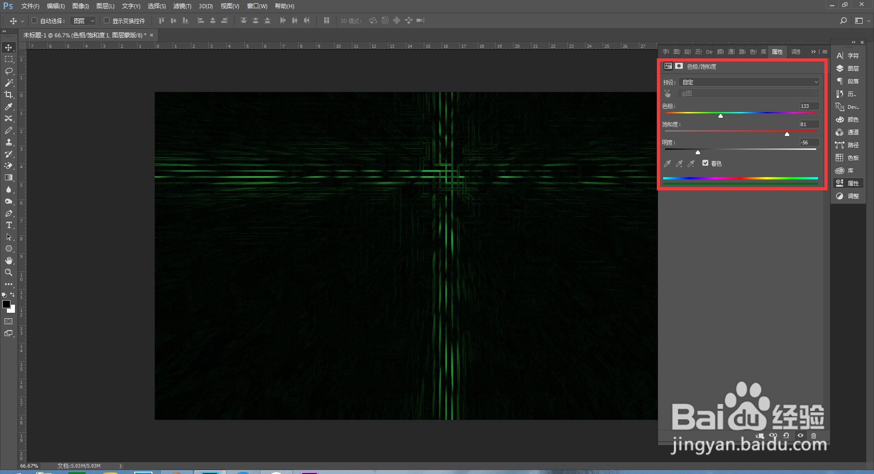Screen dimensions: 874x474
Task: Click the 66.67% zoom level field
Action: point(29,466)
